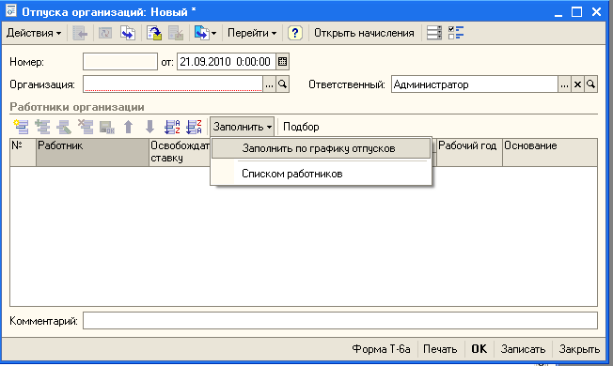Maximize the Отпуска организаций window
Screen dimensions: 613x366
(x=576, y=12)
